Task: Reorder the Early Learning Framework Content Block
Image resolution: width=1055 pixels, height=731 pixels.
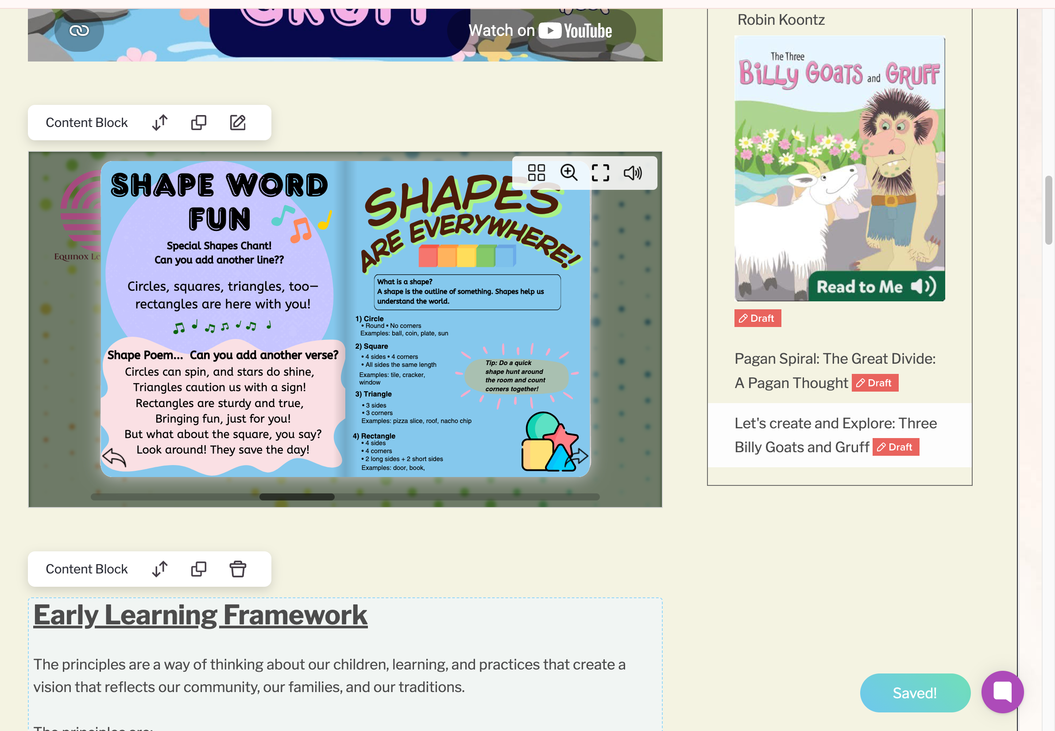Action: point(159,569)
